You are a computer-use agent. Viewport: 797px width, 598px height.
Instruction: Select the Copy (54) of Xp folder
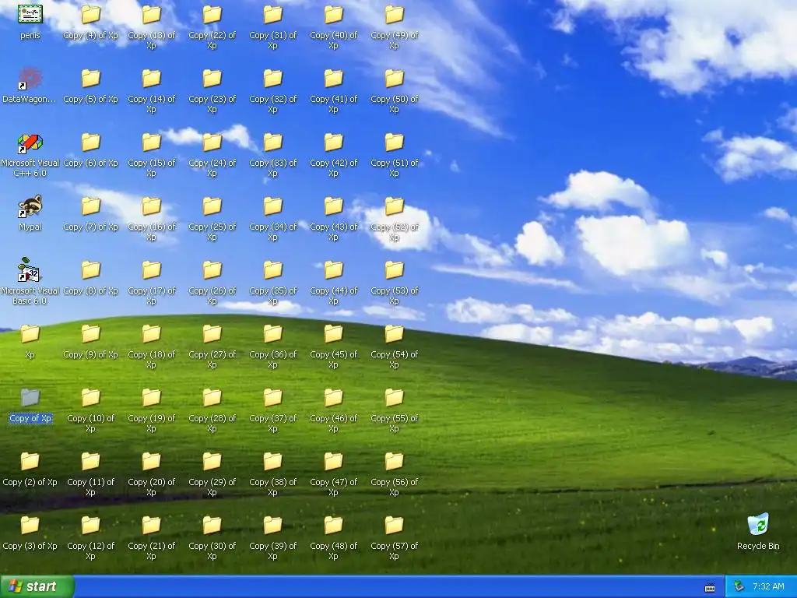(394, 334)
